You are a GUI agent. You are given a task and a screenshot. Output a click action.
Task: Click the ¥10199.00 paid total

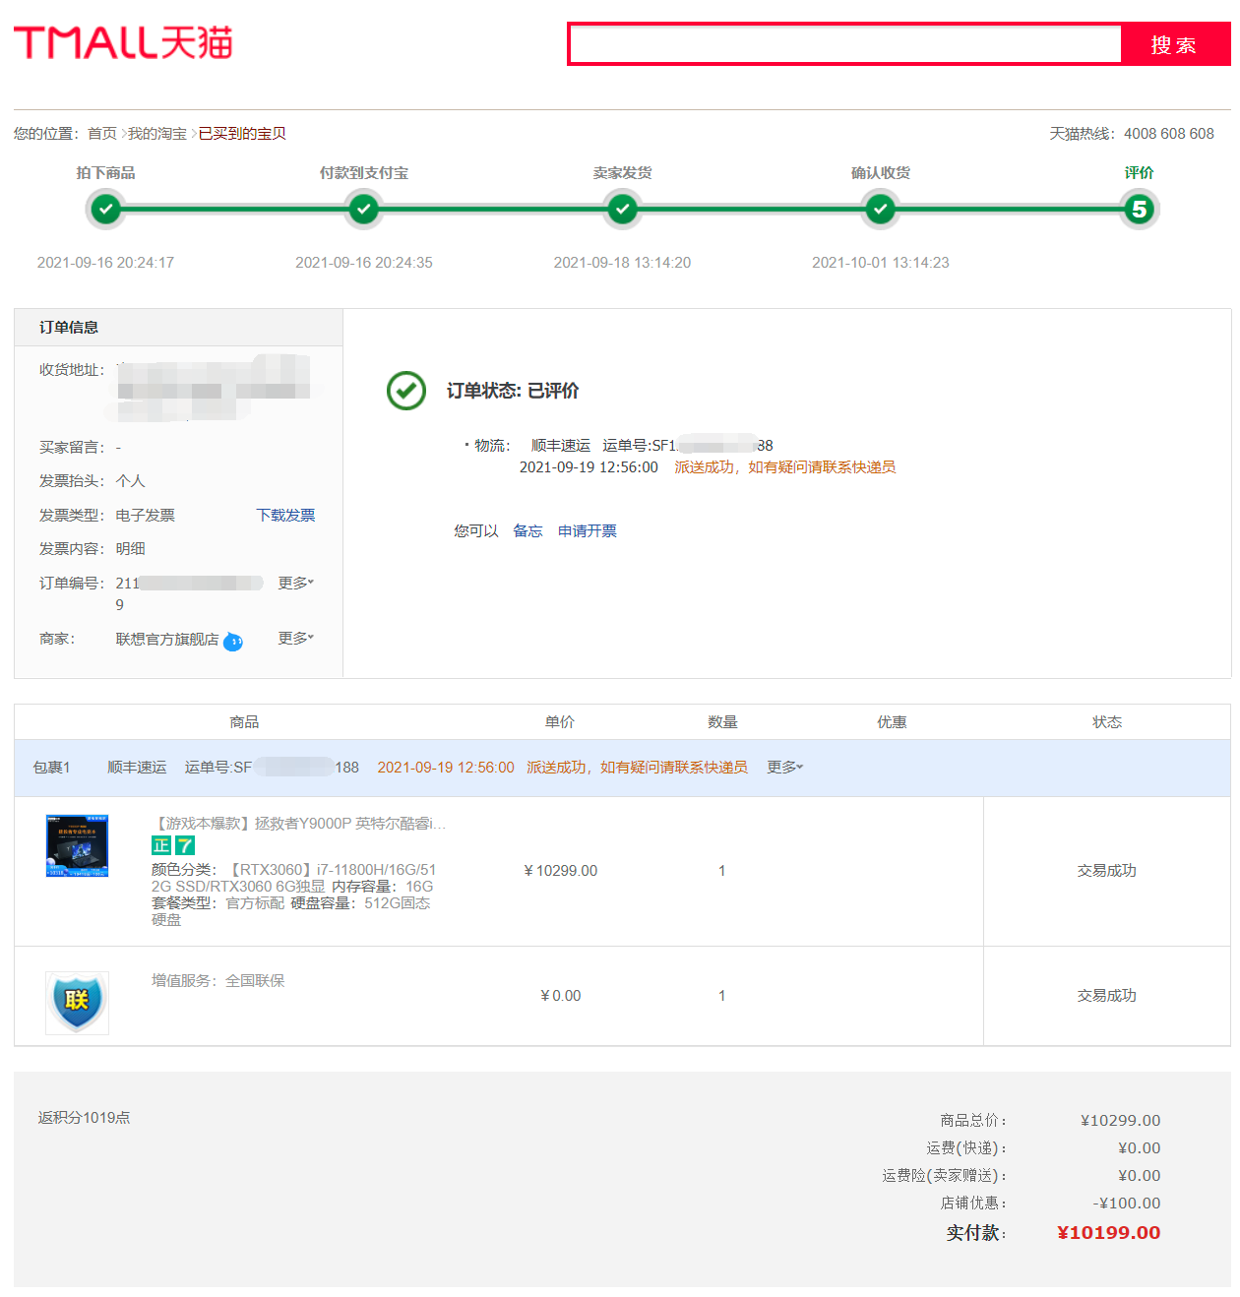coord(1109,1233)
